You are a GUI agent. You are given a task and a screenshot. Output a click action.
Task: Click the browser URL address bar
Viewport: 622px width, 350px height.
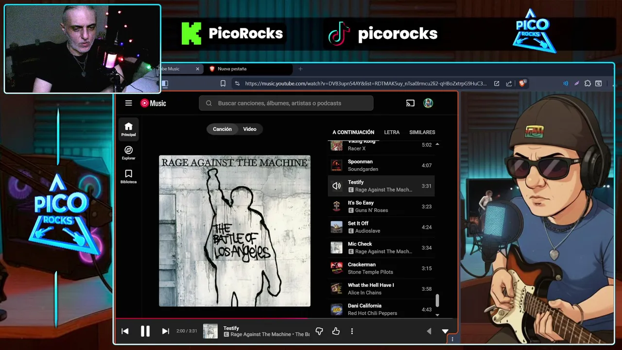(365, 83)
